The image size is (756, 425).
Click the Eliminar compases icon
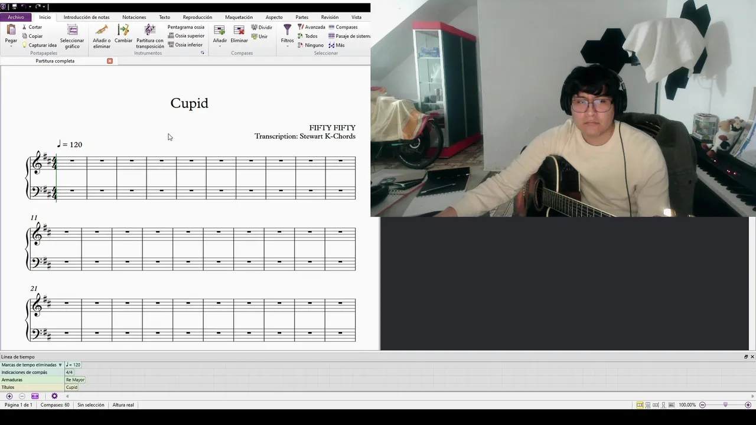[239, 30]
